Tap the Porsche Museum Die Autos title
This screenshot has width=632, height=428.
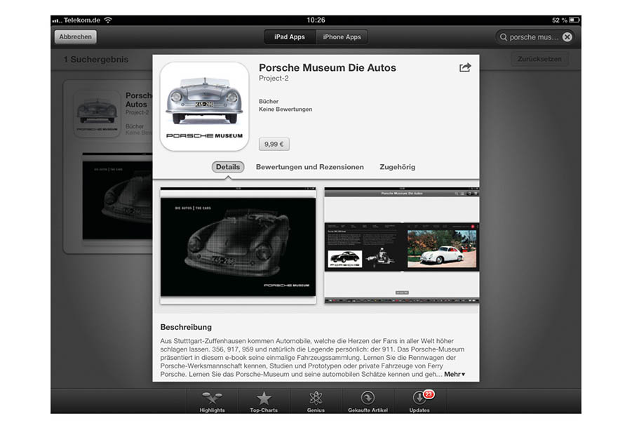pos(328,67)
